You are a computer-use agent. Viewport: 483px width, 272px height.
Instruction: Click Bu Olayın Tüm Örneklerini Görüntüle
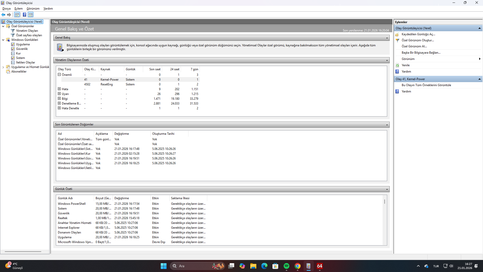coord(426,85)
